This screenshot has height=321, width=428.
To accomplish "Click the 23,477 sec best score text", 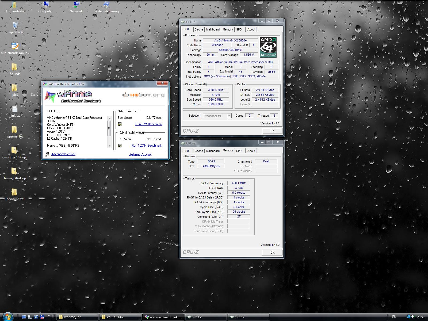I will click(x=154, y=118).
